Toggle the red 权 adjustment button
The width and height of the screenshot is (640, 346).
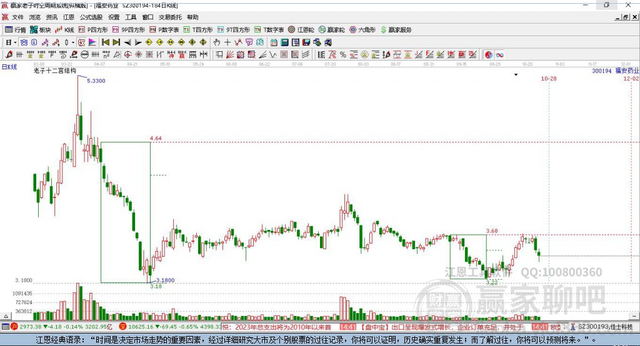82,42
